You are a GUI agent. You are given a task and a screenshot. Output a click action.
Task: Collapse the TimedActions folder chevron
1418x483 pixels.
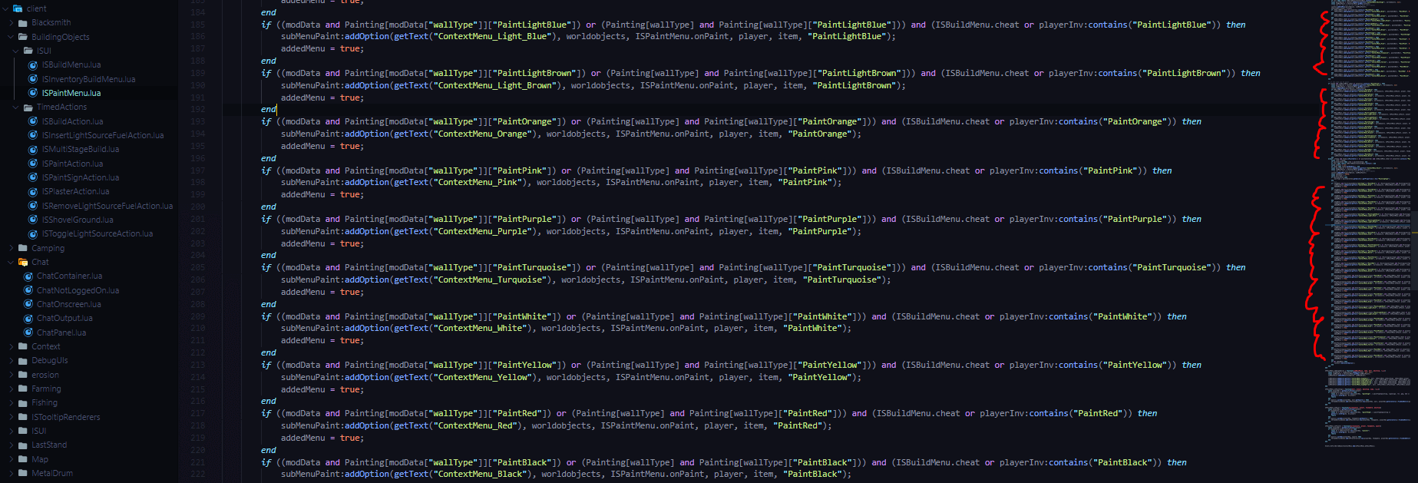[16, 108]
